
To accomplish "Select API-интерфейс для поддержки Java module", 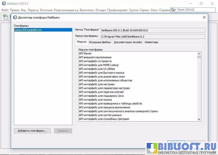I will pos(101,96).
